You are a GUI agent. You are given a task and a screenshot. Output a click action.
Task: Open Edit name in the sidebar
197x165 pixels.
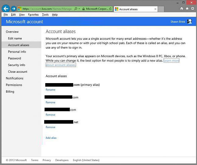(15, 38)
